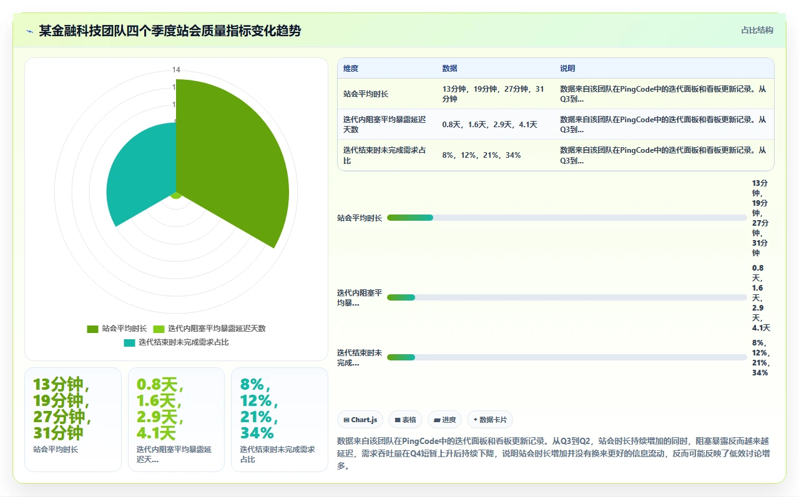Click table cell 迭代内阻塞平均暴露延迟天数
Viewport: 799px width, 497px height.
pyautogui.click(x=386, y=125)
